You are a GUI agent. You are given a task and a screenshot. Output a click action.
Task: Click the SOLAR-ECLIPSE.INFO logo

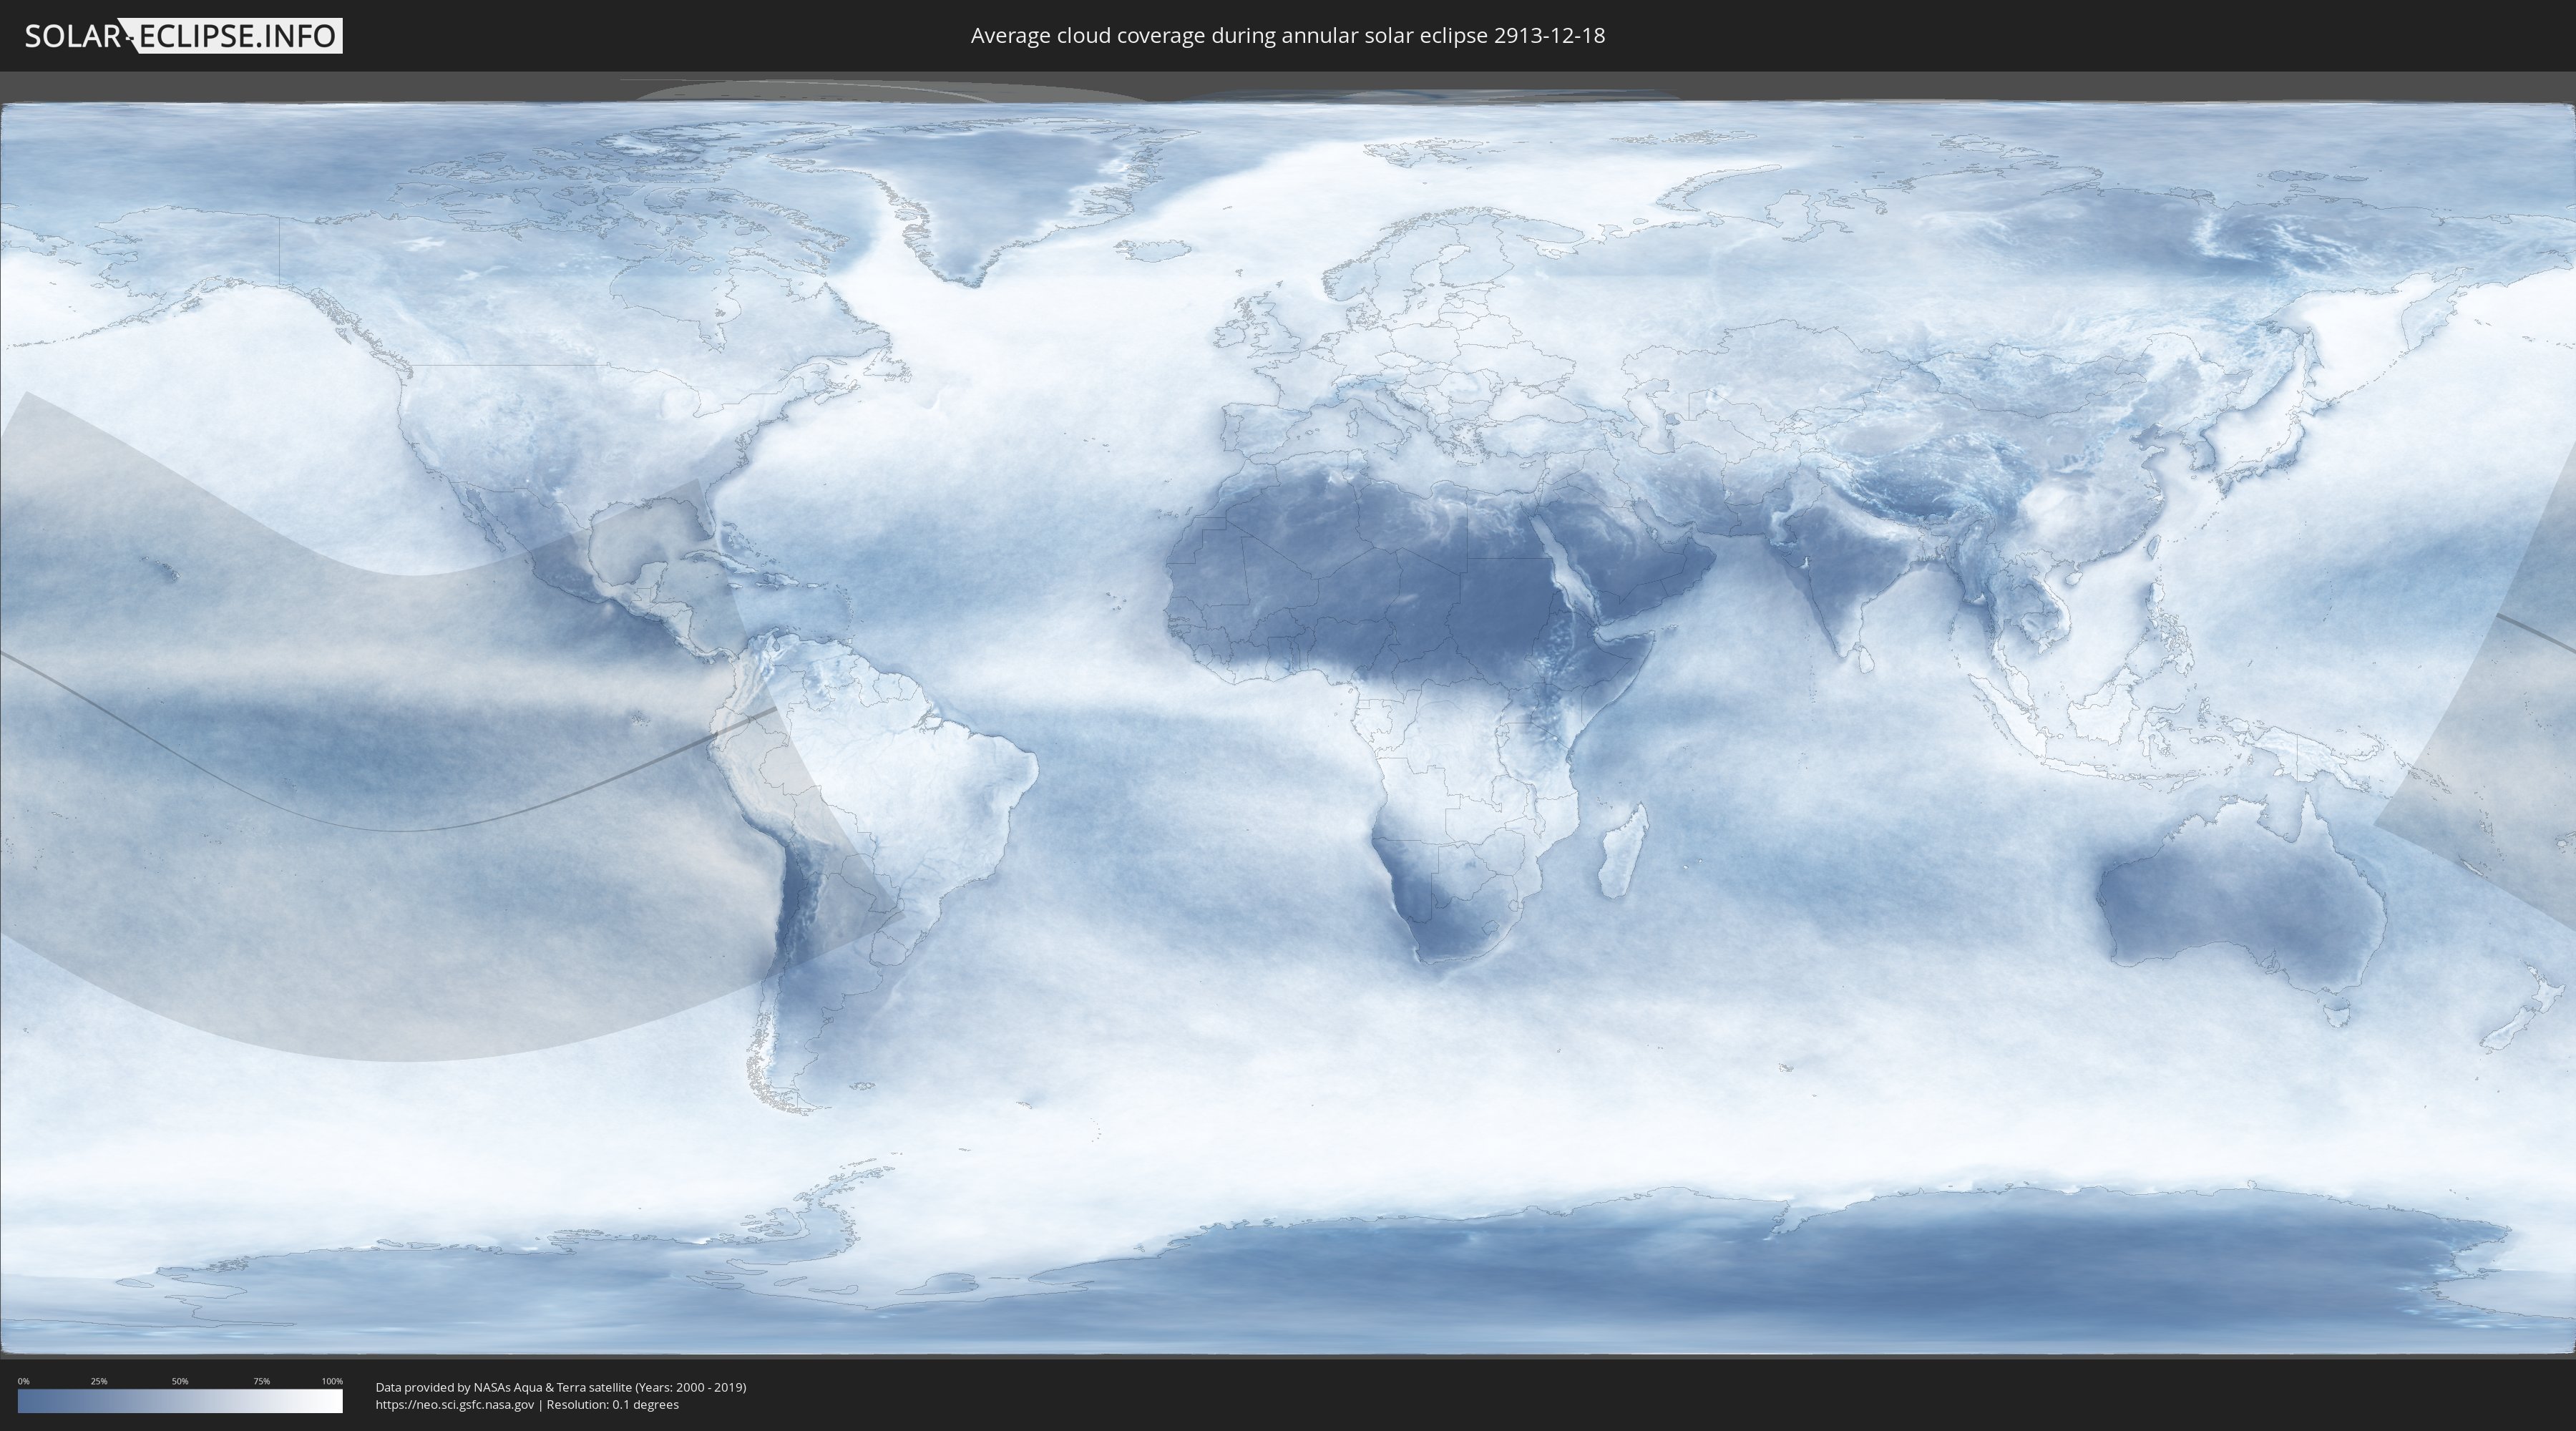tap(183, 36)
